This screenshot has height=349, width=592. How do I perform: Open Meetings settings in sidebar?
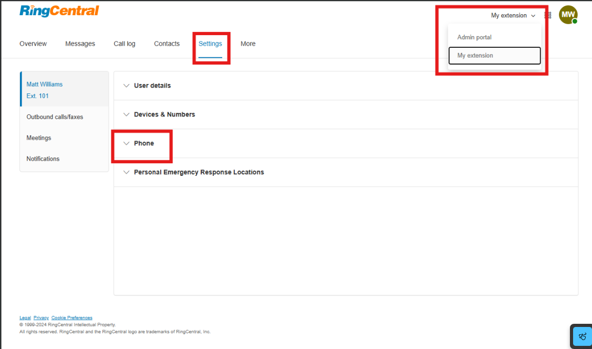64,138
